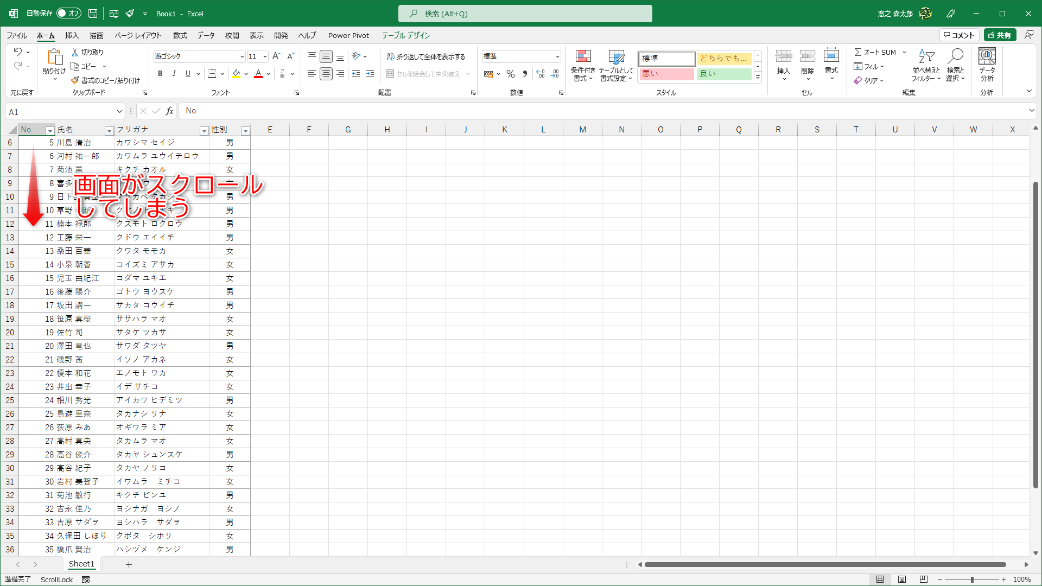Viewport: 1042px width, 586px height.
Task: Click the Bold formatting icon
Action: click(160, 74)
